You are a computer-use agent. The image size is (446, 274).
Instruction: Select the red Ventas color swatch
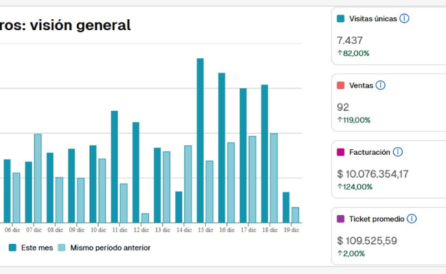pos(340,85)
